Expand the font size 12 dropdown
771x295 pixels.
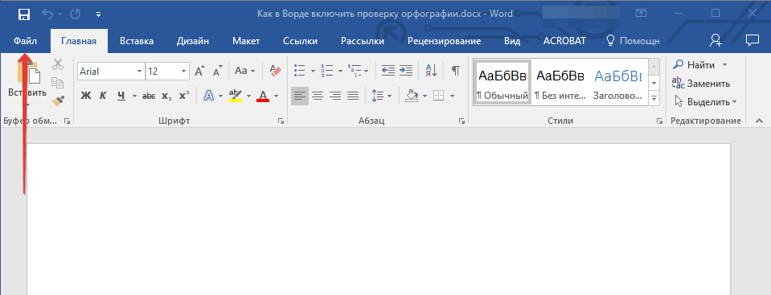184,72
